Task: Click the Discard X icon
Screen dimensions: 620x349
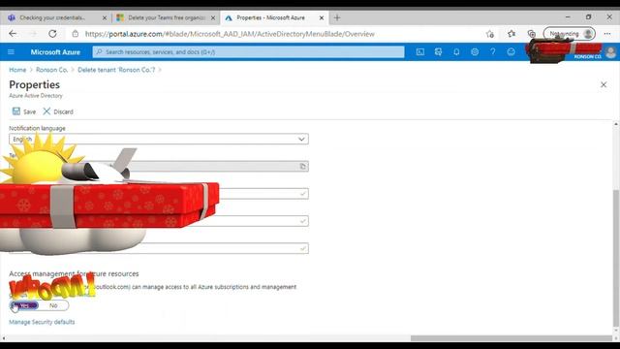Action: pos(46,111)
